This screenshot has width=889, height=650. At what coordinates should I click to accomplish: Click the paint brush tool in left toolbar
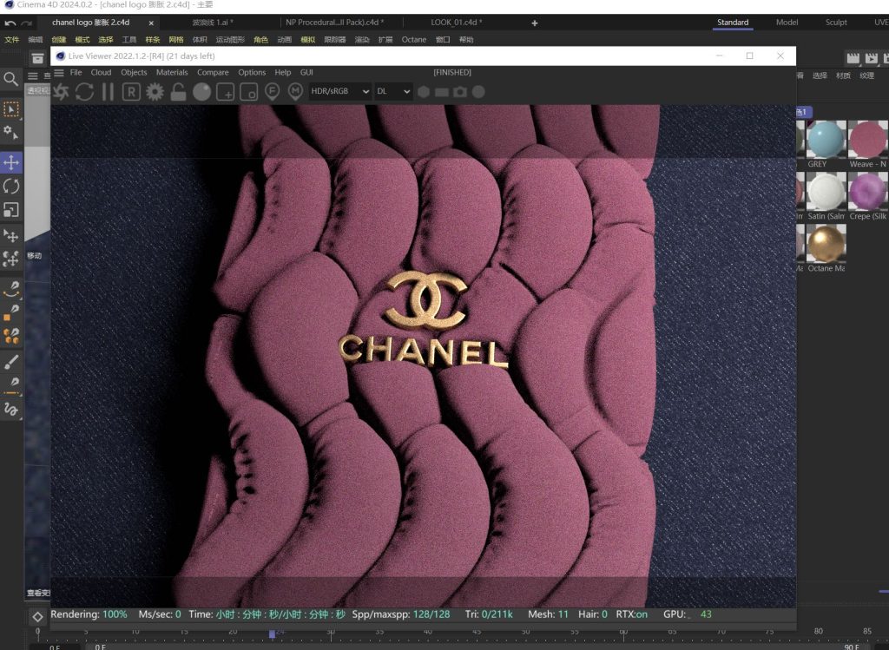(11, 362)
